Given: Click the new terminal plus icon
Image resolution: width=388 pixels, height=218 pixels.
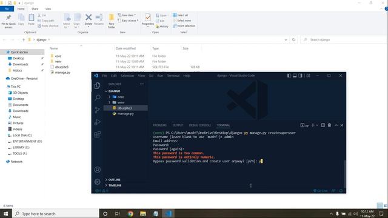Looking at the screenshot, I should 313,125.
